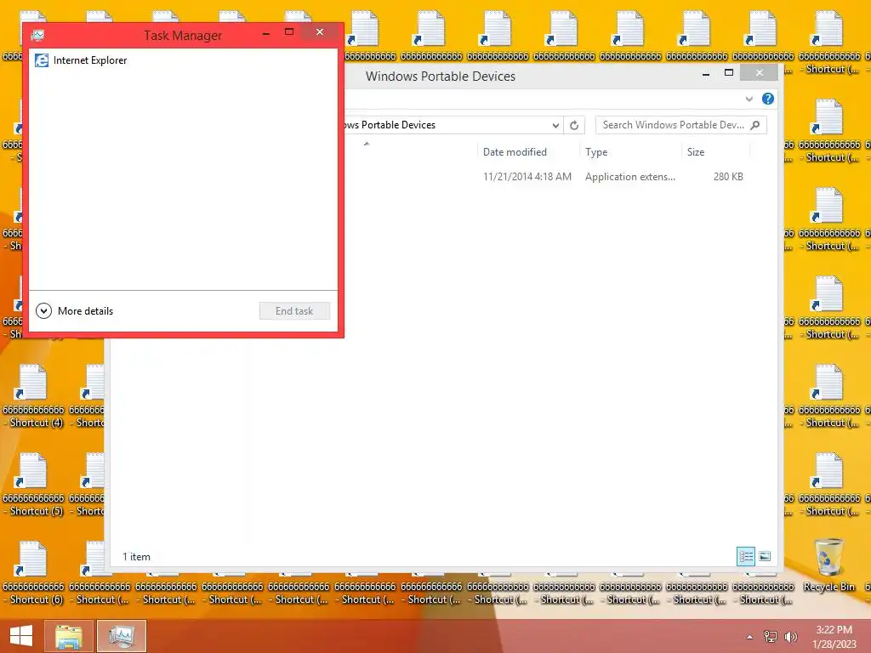The image size is (871, 653).
Task: Close the Task Manager window
Action: (x=320, y=32)
